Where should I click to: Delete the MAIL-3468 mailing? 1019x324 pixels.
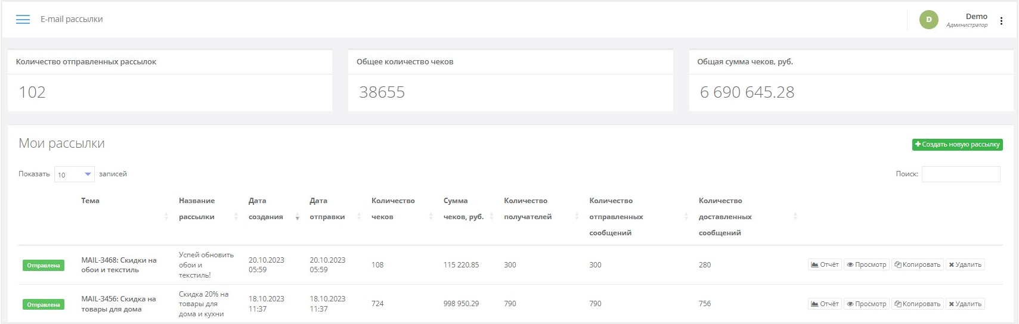coord(965,265)
